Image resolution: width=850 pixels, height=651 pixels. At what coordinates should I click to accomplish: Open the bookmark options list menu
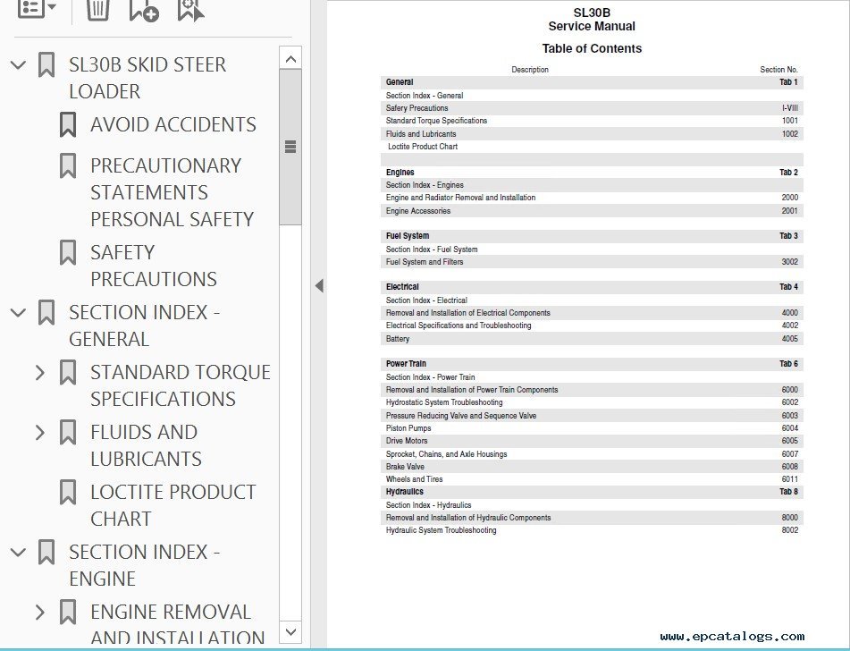(37, 9)
